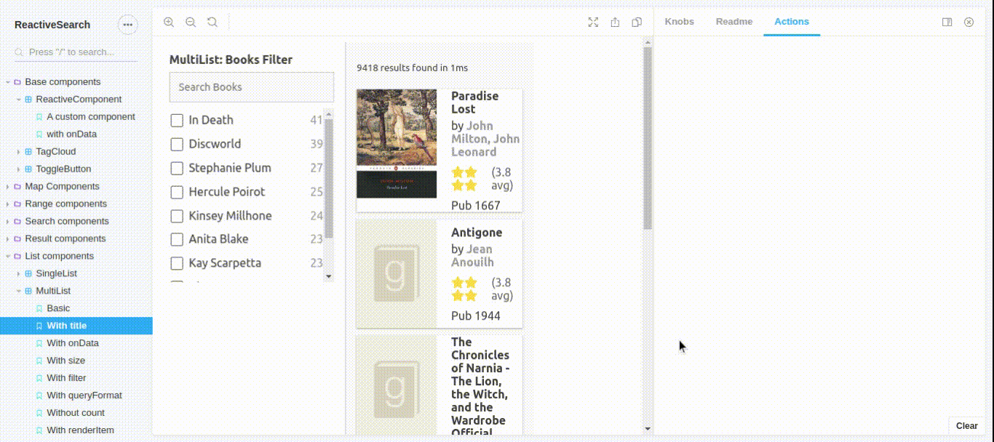The image size is (994, 442).
Task: Switch to the Knobs tab
Action: click(679, 22)
